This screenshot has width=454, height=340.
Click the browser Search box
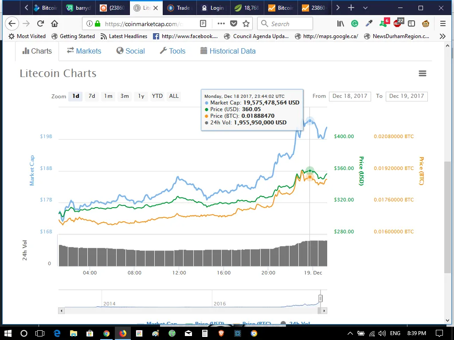pos(285,24)
